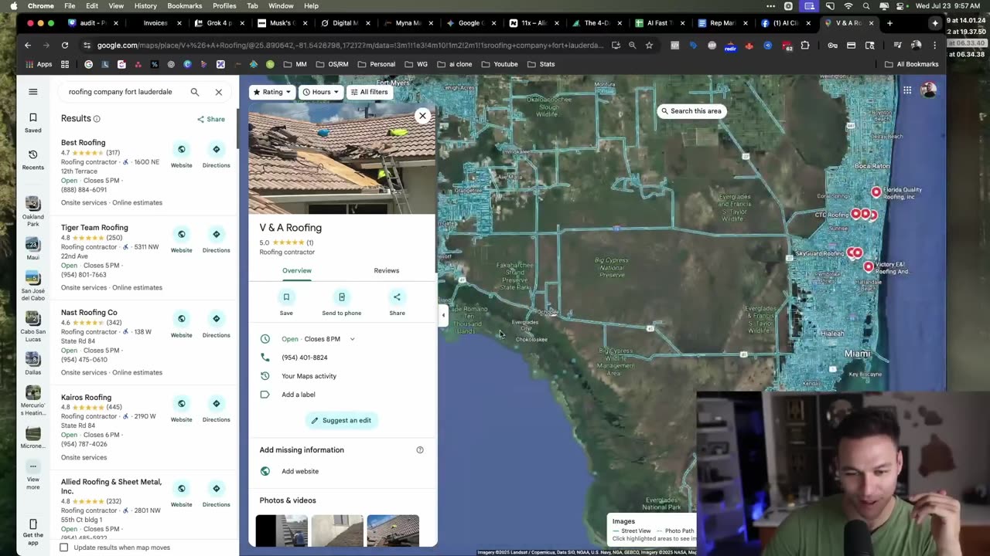Get directions to Tiger Team Roofing
Viewport: 990px width, 556px height.
[216, 239]
